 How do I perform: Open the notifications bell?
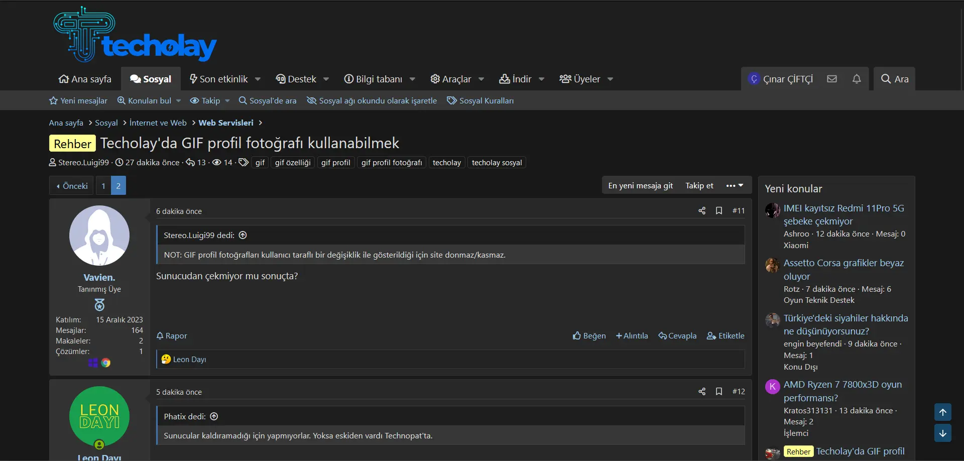point(857,79)
